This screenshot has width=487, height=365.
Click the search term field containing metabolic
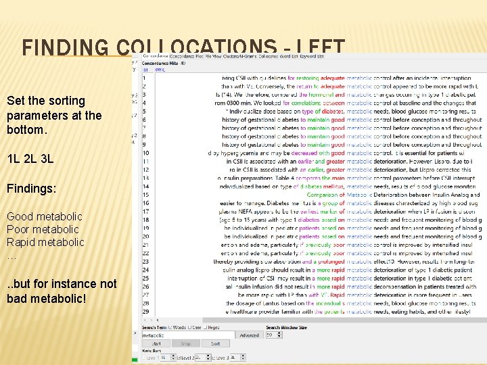[188, 335]
